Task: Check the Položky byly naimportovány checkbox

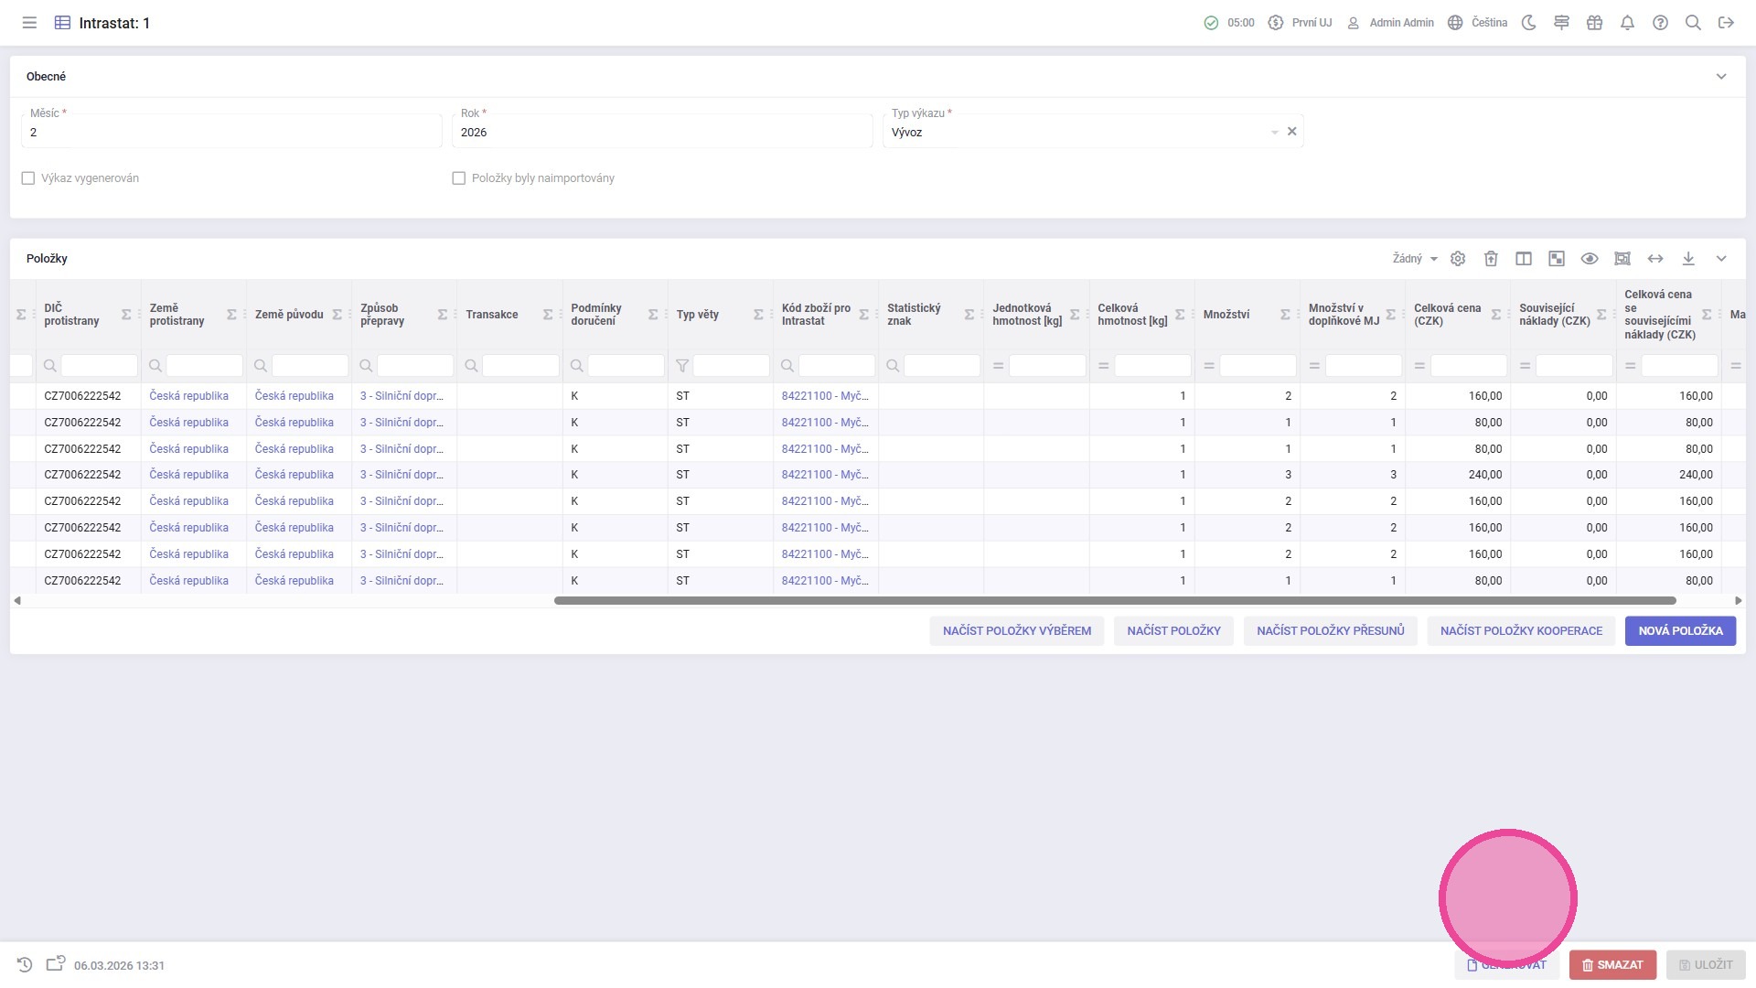Action: click(x=459, y=178)
